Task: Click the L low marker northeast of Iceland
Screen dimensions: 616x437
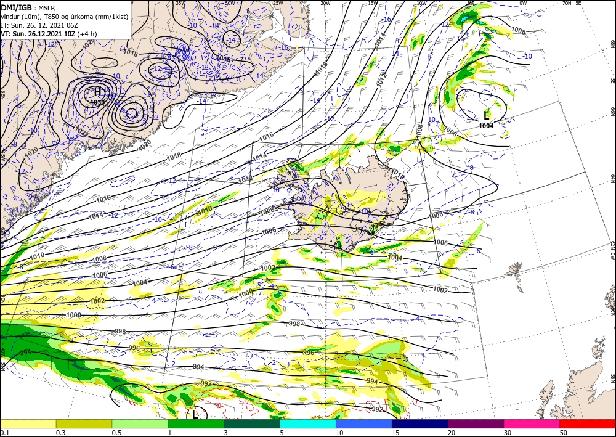Action: [487, 115]
